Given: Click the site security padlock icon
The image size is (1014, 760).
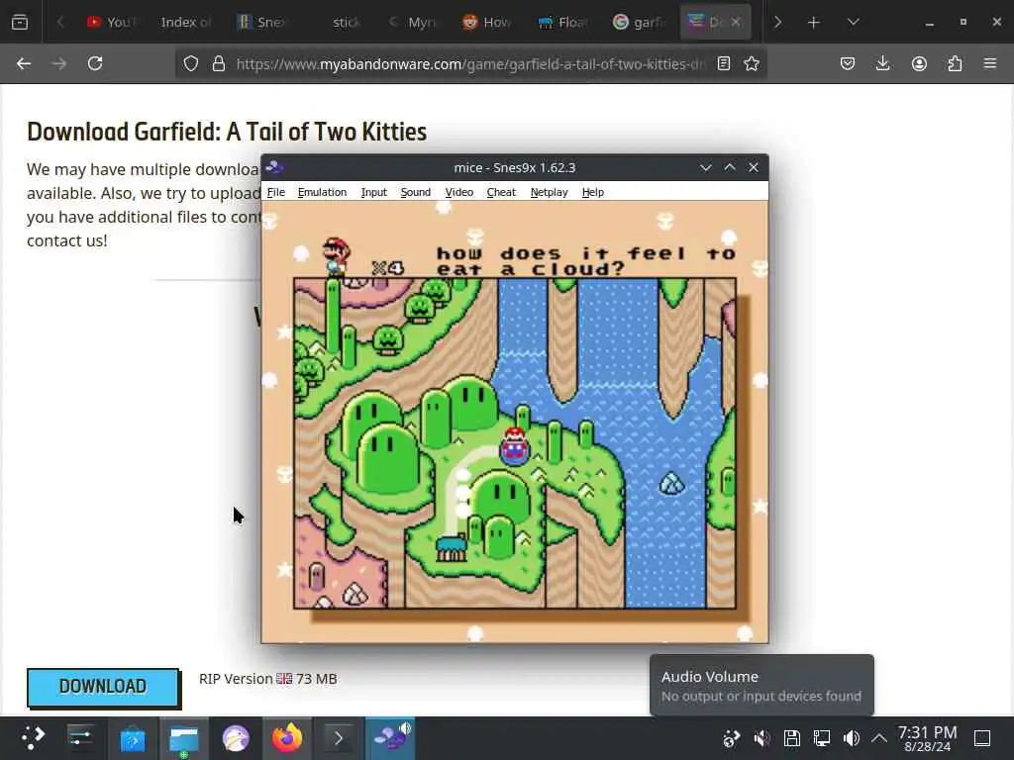Looking at the screenshot, I should pyautogui.click(x=219, y=63).
